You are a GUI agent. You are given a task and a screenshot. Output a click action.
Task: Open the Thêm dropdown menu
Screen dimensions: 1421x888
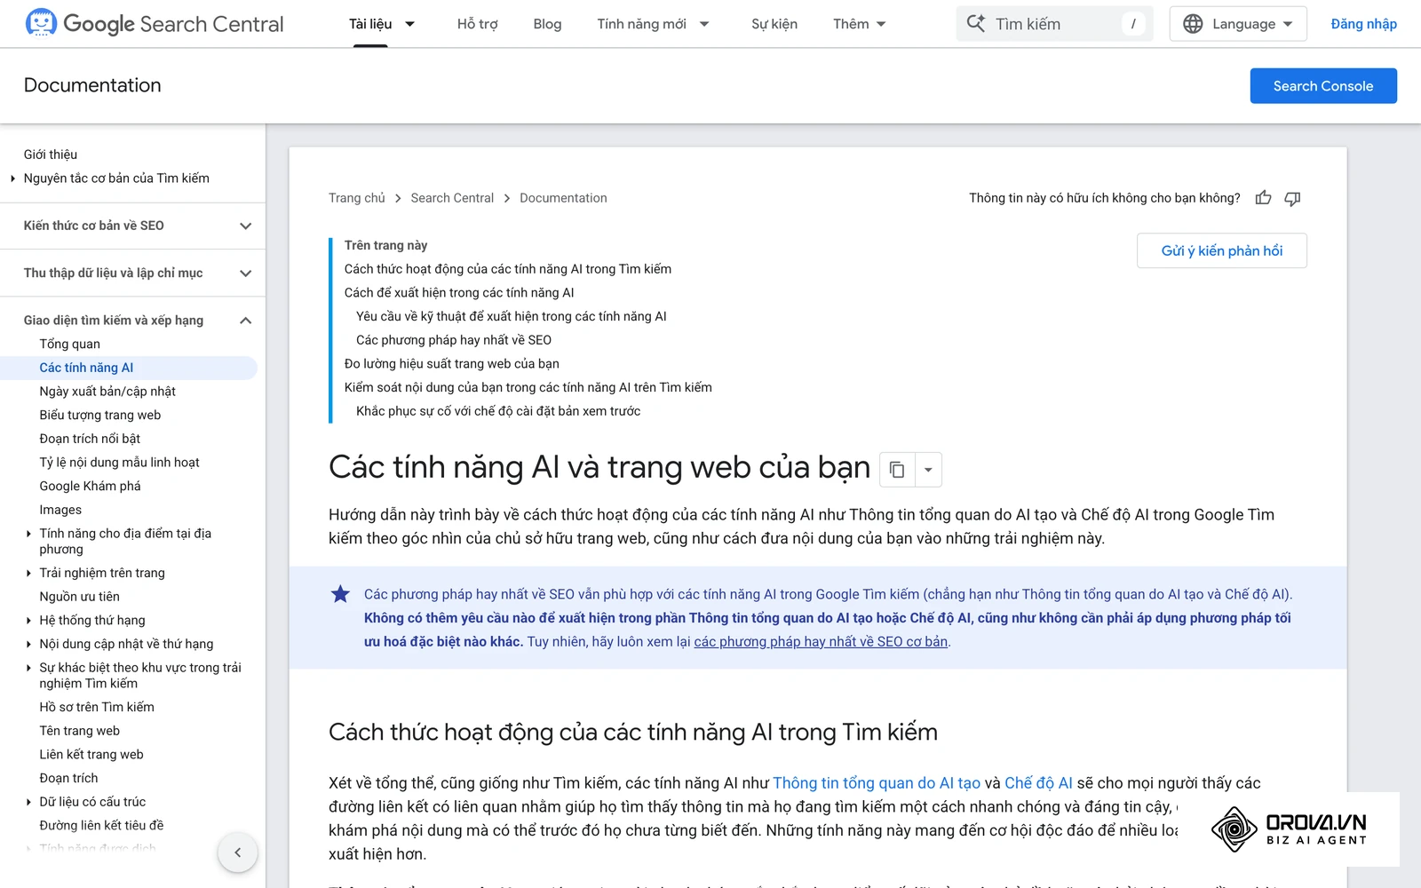859,24
